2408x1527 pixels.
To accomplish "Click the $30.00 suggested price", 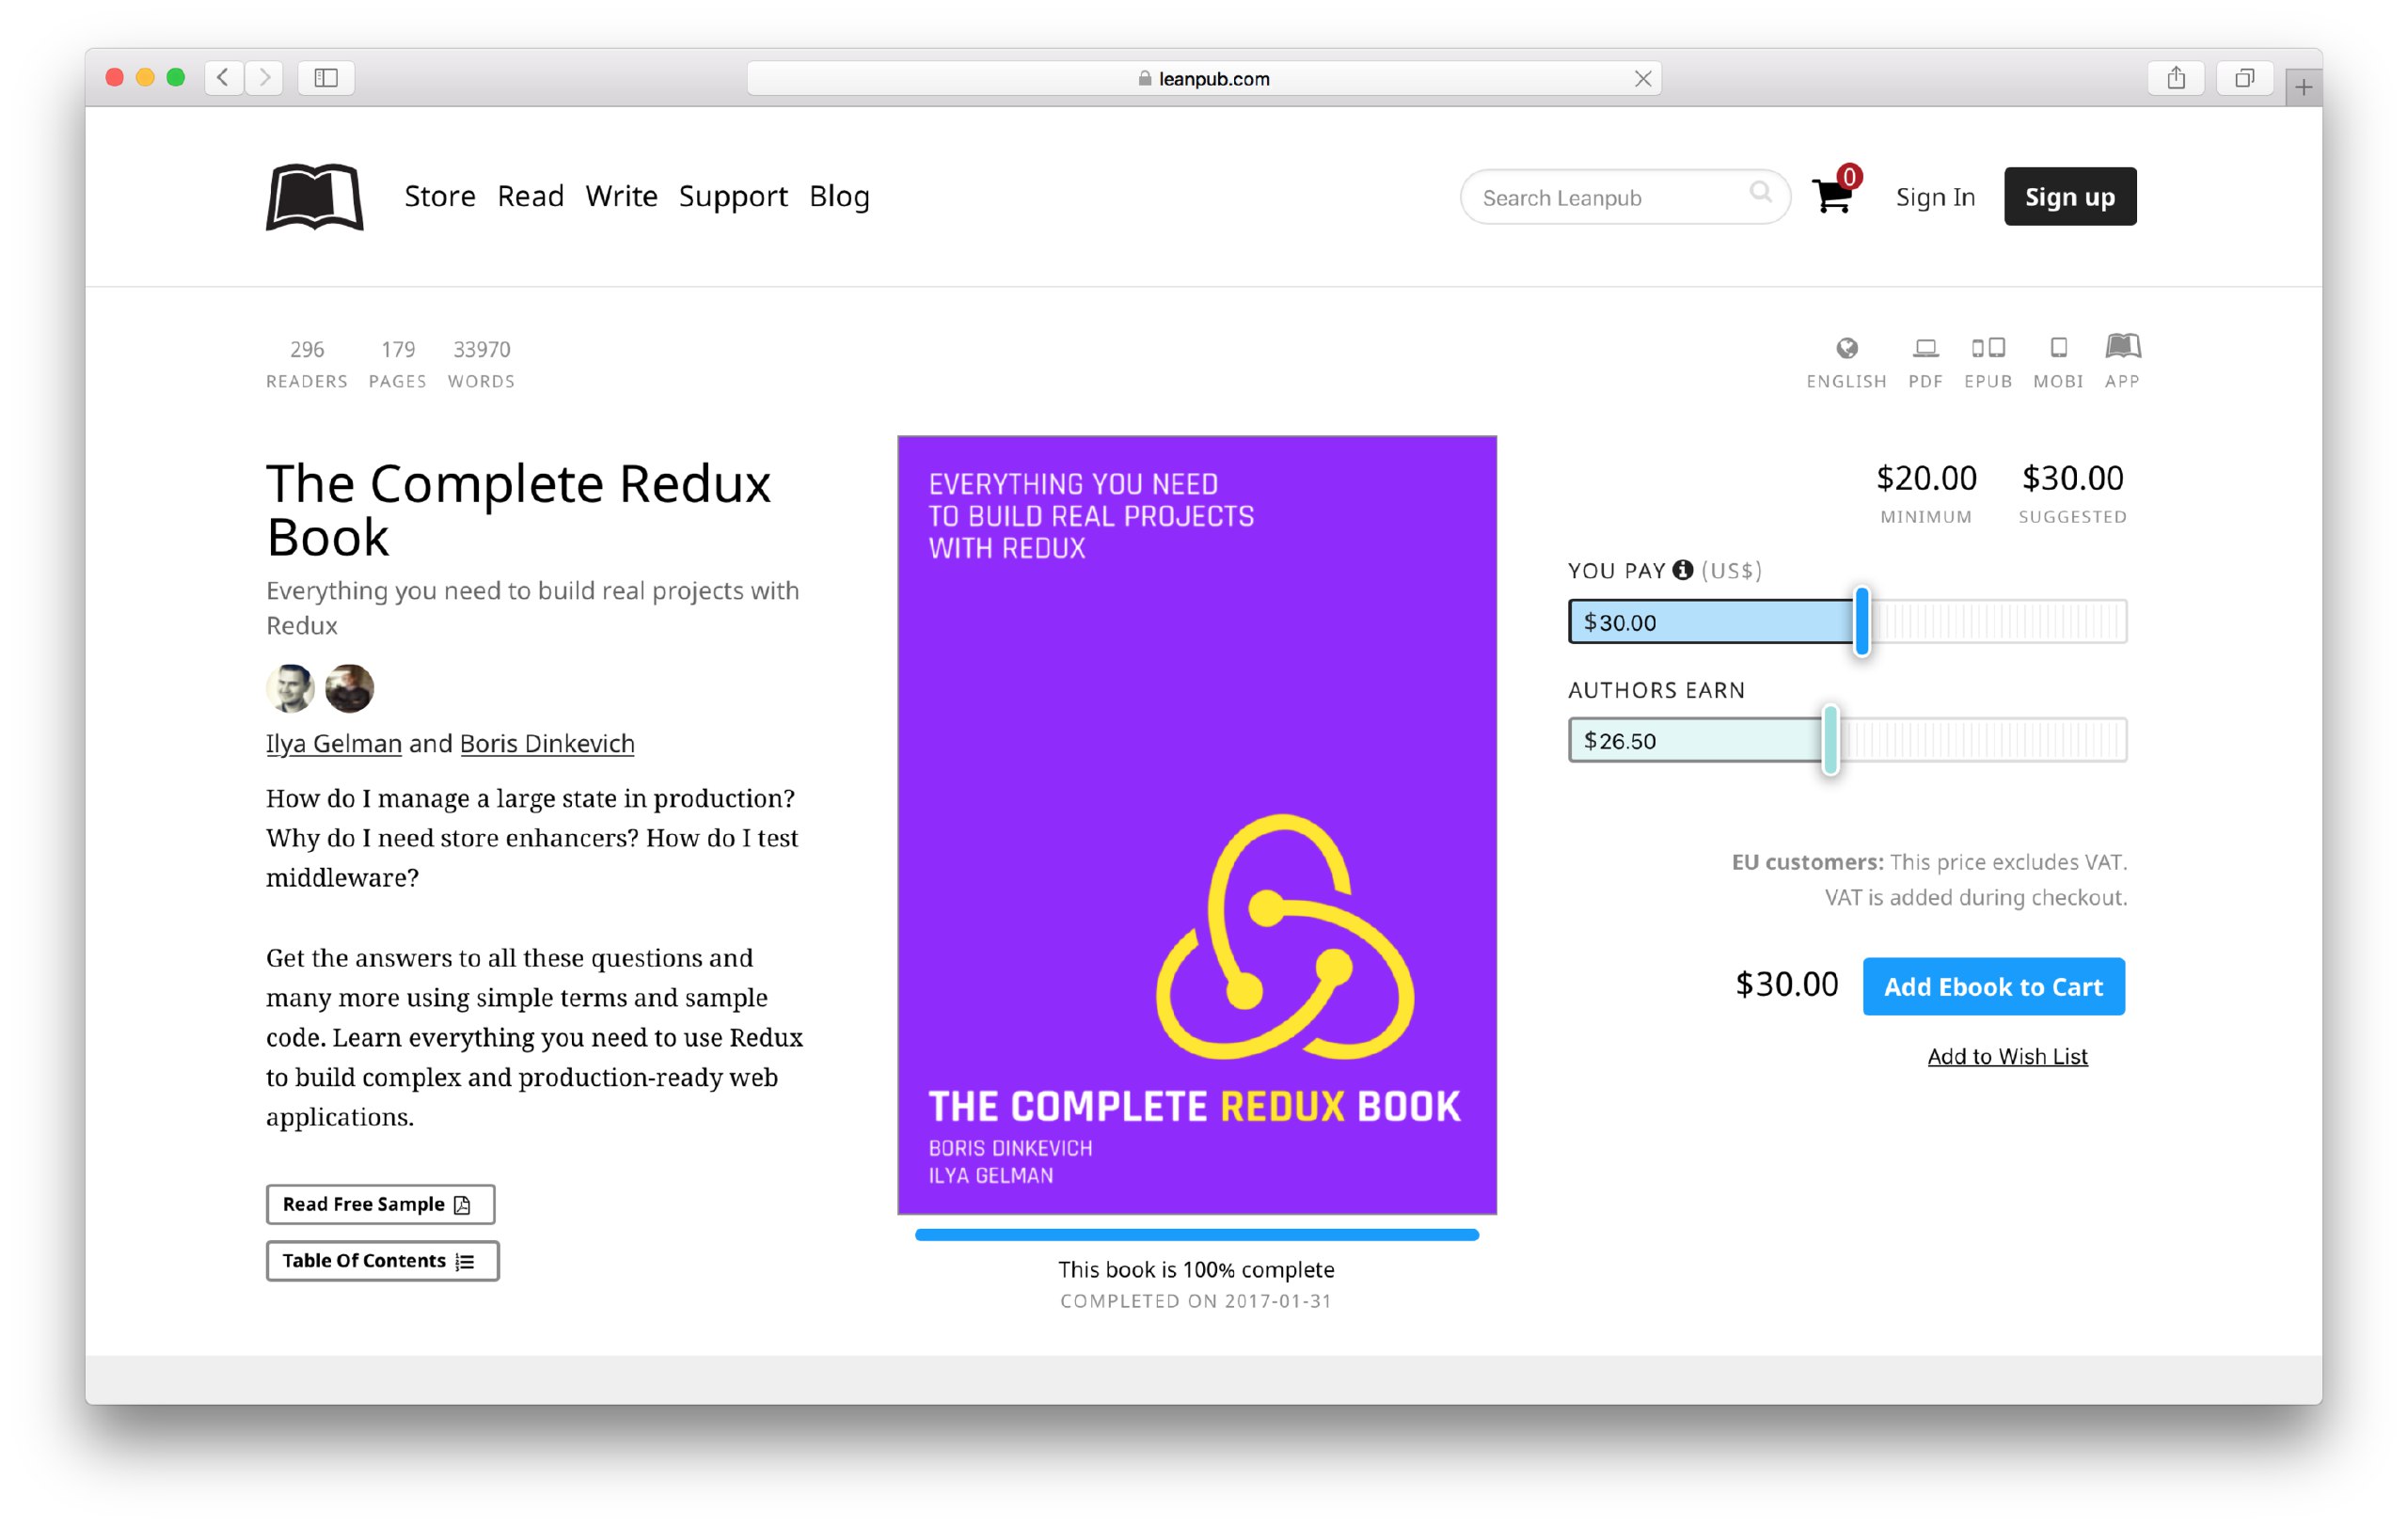I will coord(2072,478).
